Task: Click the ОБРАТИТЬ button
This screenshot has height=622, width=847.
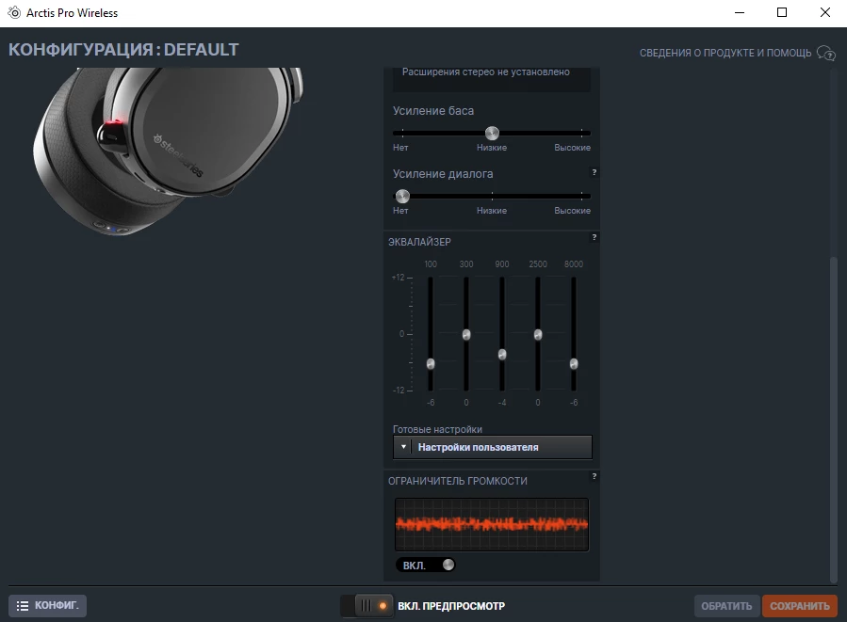Action: (x=726, y=606)
